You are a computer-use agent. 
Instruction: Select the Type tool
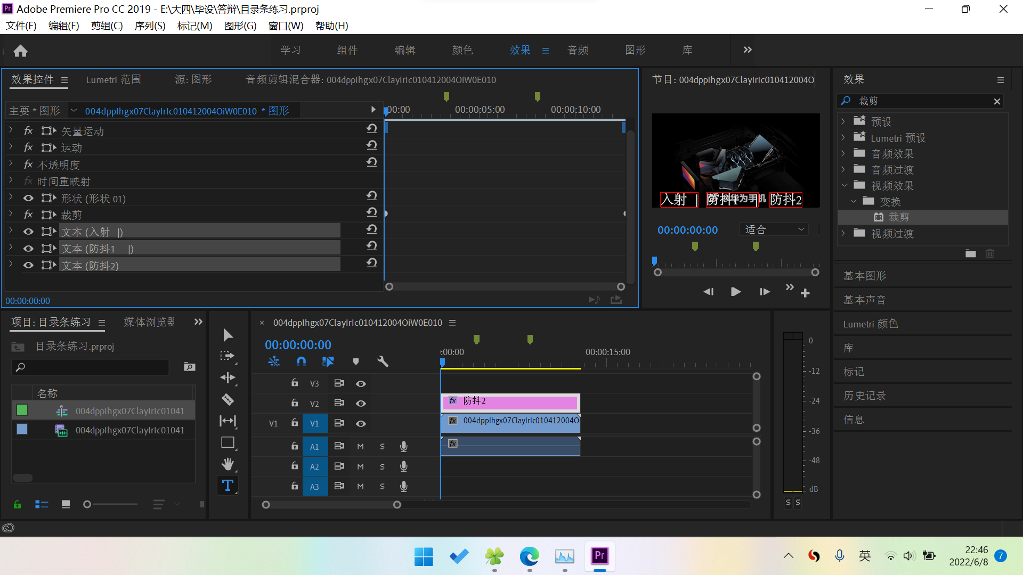click(x=228, y=486)
